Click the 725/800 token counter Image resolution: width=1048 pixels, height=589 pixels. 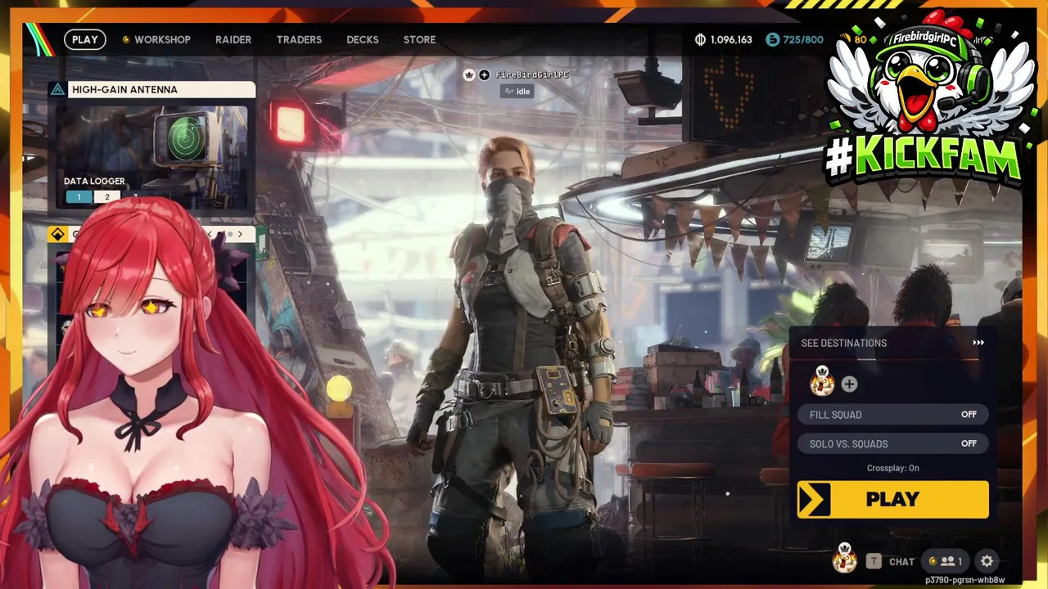[803, 39]
